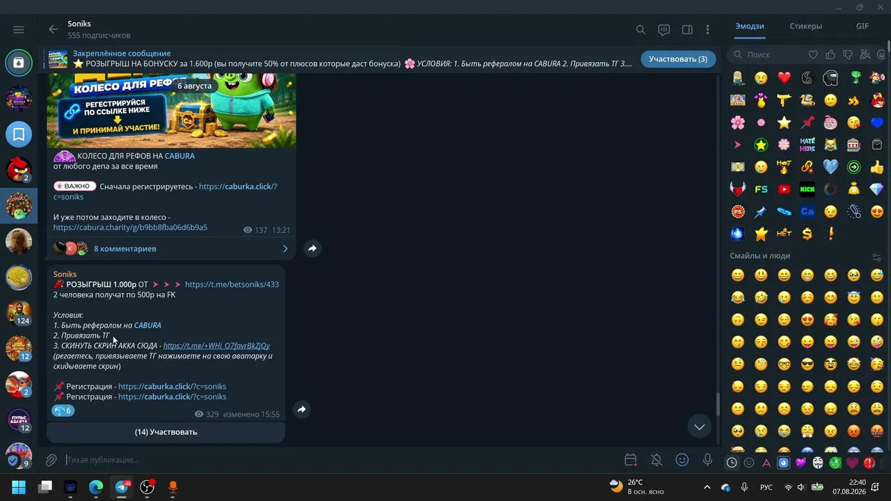Viewport: 891px width, 501px height.
Task: Open the Telegram main hamburger menu
Action: (19, 29)
